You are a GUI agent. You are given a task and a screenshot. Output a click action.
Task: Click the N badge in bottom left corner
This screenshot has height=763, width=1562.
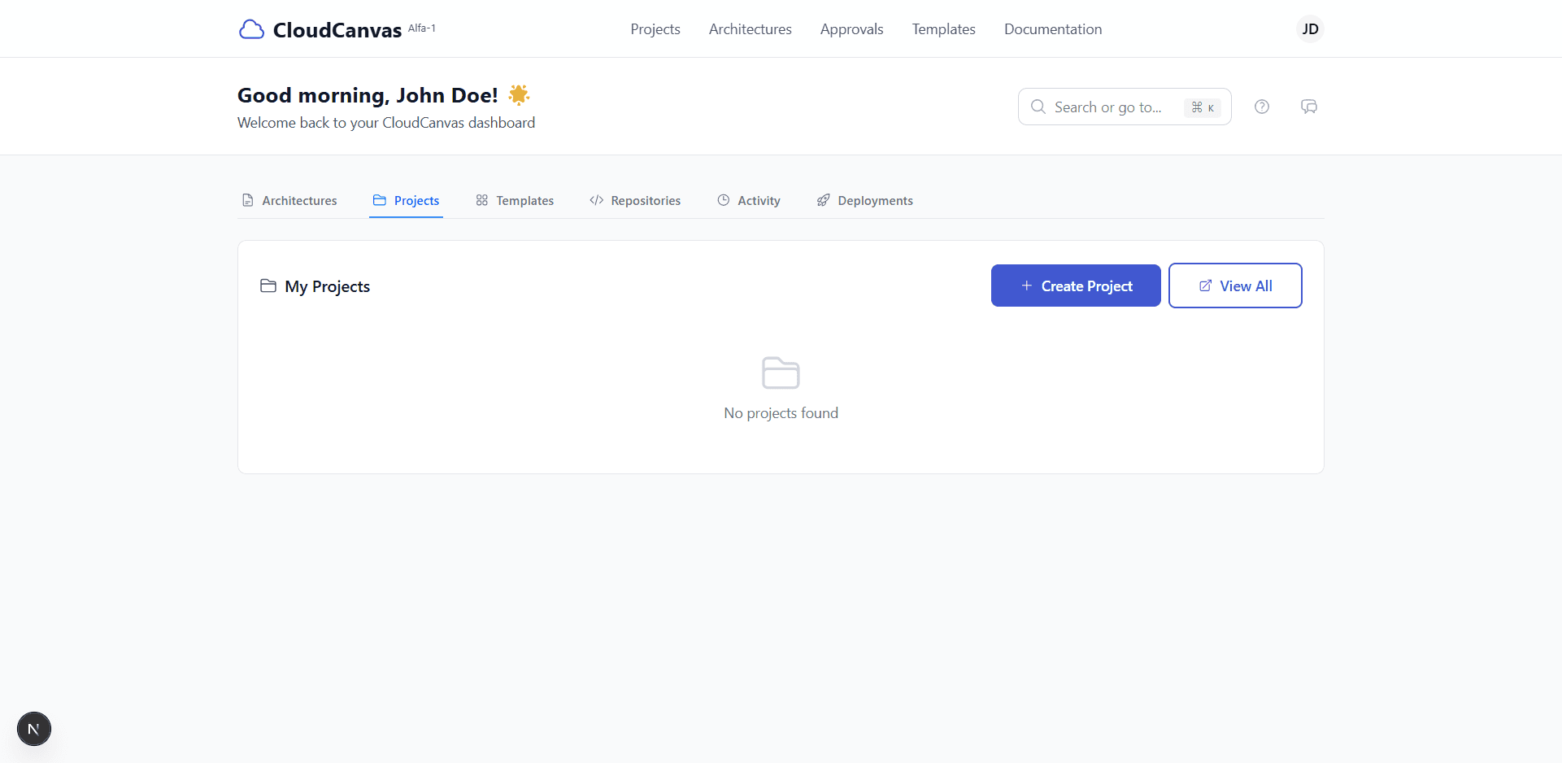click(33, 729)
